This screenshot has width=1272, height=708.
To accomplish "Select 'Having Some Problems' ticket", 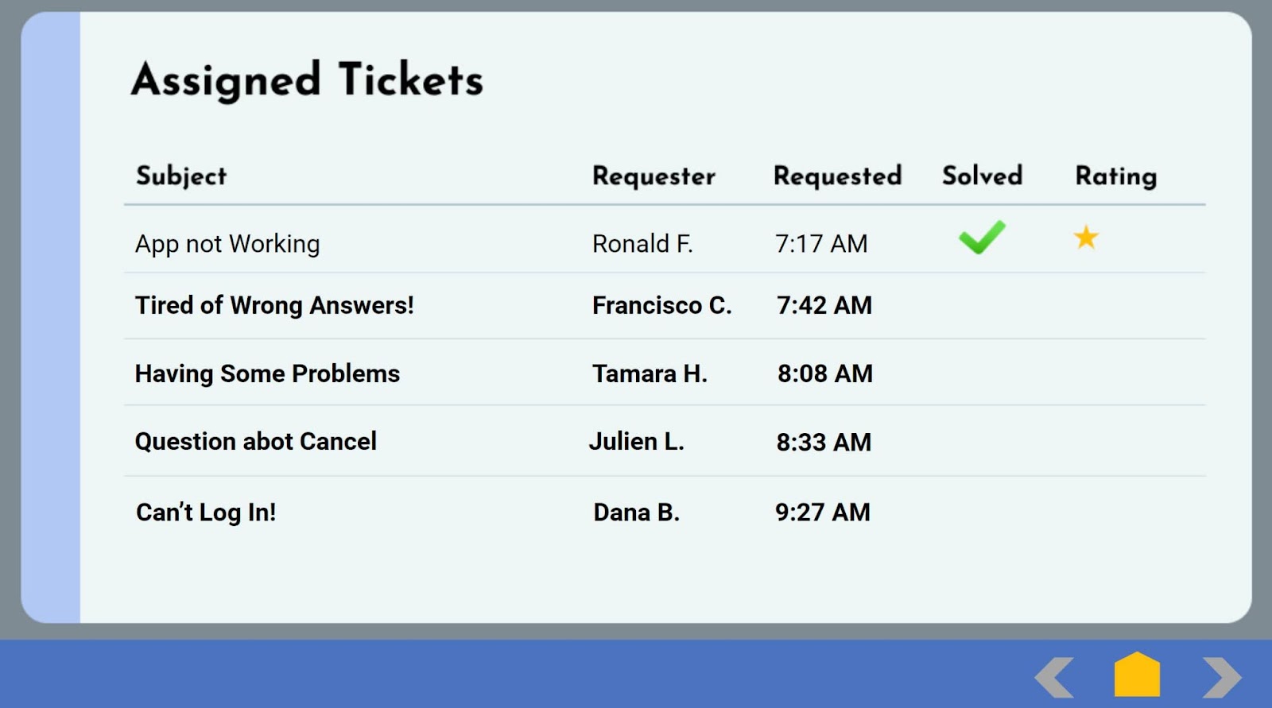I will tap(267, 373).
